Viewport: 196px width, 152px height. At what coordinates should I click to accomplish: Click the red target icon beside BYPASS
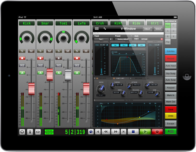[x=162, y=39]
